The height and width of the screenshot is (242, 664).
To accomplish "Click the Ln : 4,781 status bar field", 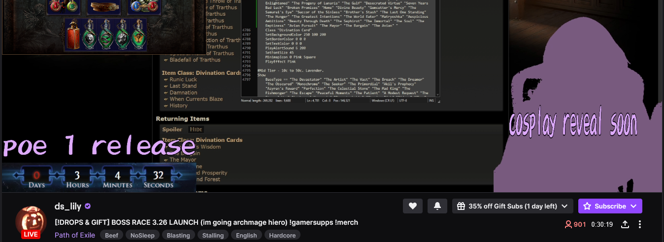I will (x=313, y=101).
